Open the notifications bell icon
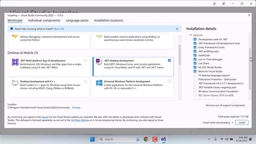 tap(250, 139)
